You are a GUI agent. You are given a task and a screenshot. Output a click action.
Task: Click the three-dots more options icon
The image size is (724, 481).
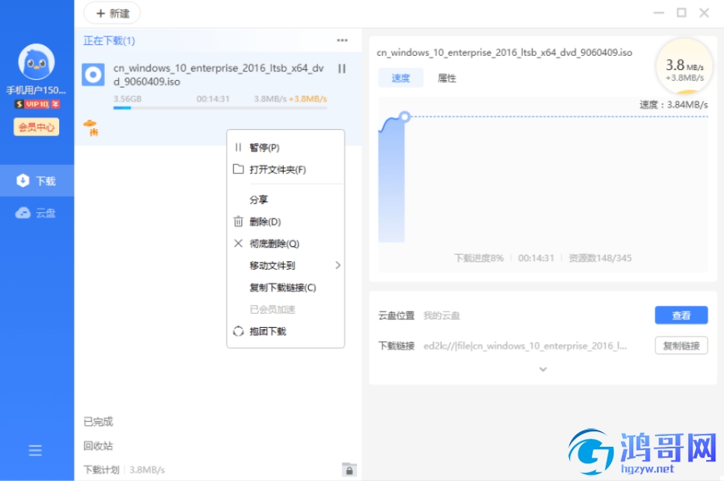point(342,40)
